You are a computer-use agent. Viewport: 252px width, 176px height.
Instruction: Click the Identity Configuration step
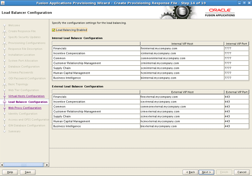click(x=23, y=114)
